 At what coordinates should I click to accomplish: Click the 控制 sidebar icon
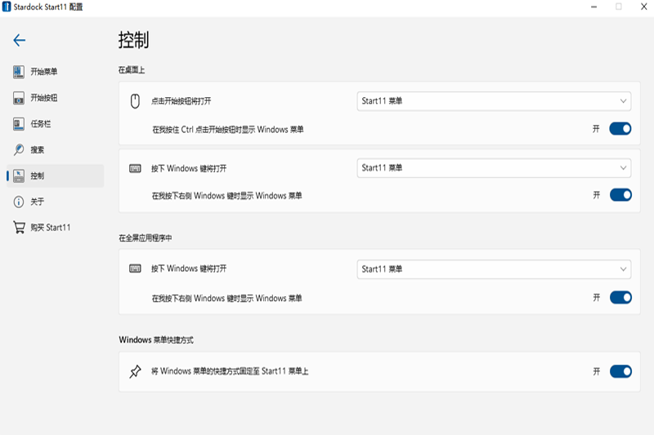click(18, 175)
